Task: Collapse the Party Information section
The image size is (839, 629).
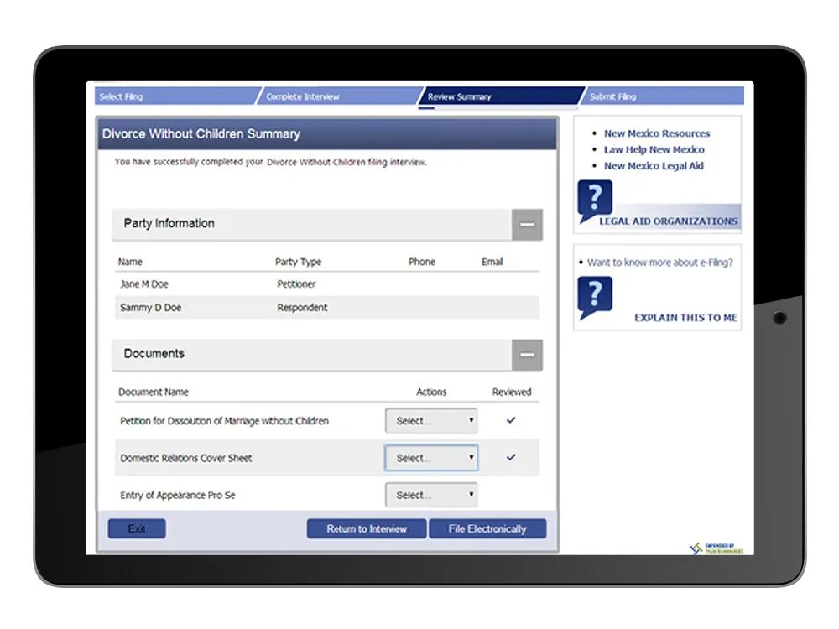Action: coord(527,225)
